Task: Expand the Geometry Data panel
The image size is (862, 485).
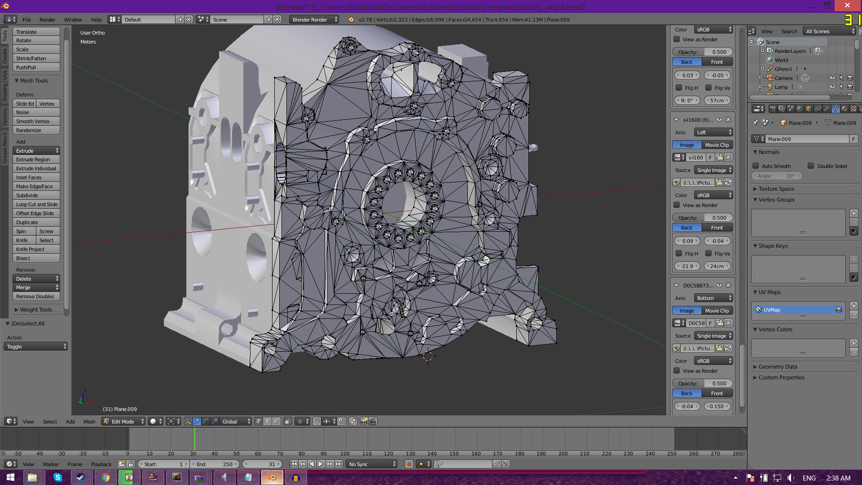Action: point(778,367)
